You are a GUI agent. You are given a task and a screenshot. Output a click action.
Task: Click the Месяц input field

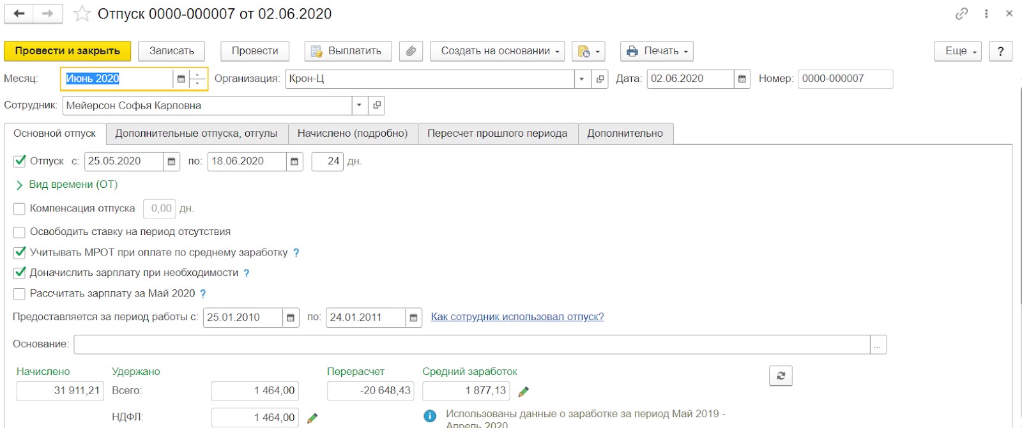pyautogui.click(x=118, y=79)
